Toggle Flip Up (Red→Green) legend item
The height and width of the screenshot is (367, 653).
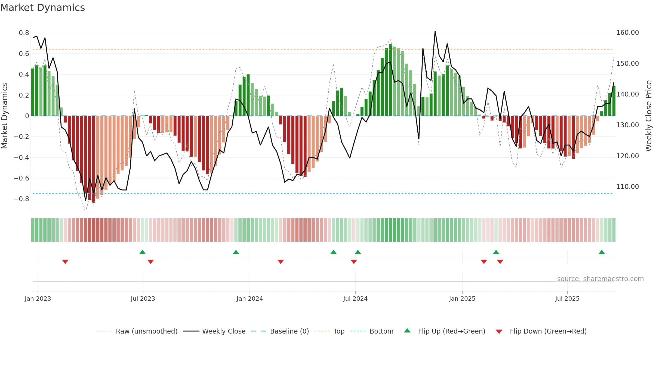[x=445, y=331]
